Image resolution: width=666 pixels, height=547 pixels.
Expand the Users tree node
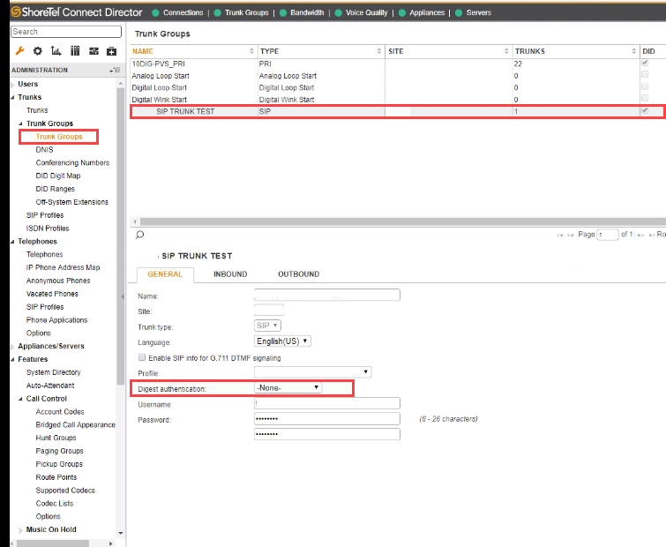12,85
